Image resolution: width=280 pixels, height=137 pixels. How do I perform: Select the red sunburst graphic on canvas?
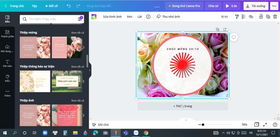(182, 65)
